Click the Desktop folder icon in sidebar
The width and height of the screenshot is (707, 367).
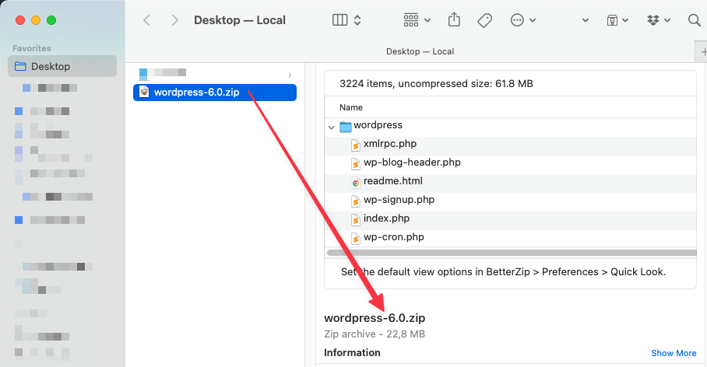pyautogui.click(x=20, y=66)
